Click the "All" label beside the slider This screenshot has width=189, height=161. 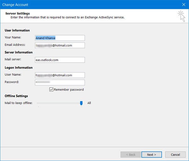pos(89,103)
